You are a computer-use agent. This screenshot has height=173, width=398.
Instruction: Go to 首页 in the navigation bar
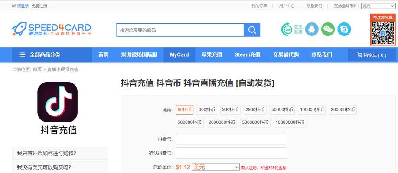coord(103,55)
